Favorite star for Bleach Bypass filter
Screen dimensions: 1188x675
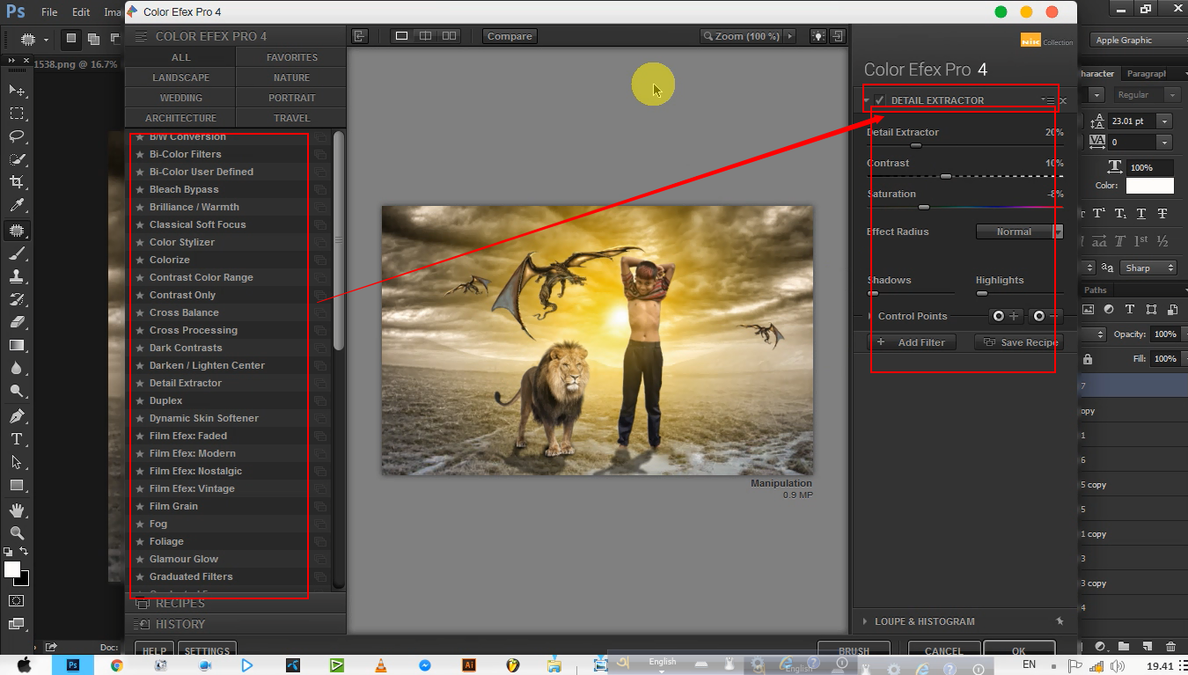click(x=140, y=189)
